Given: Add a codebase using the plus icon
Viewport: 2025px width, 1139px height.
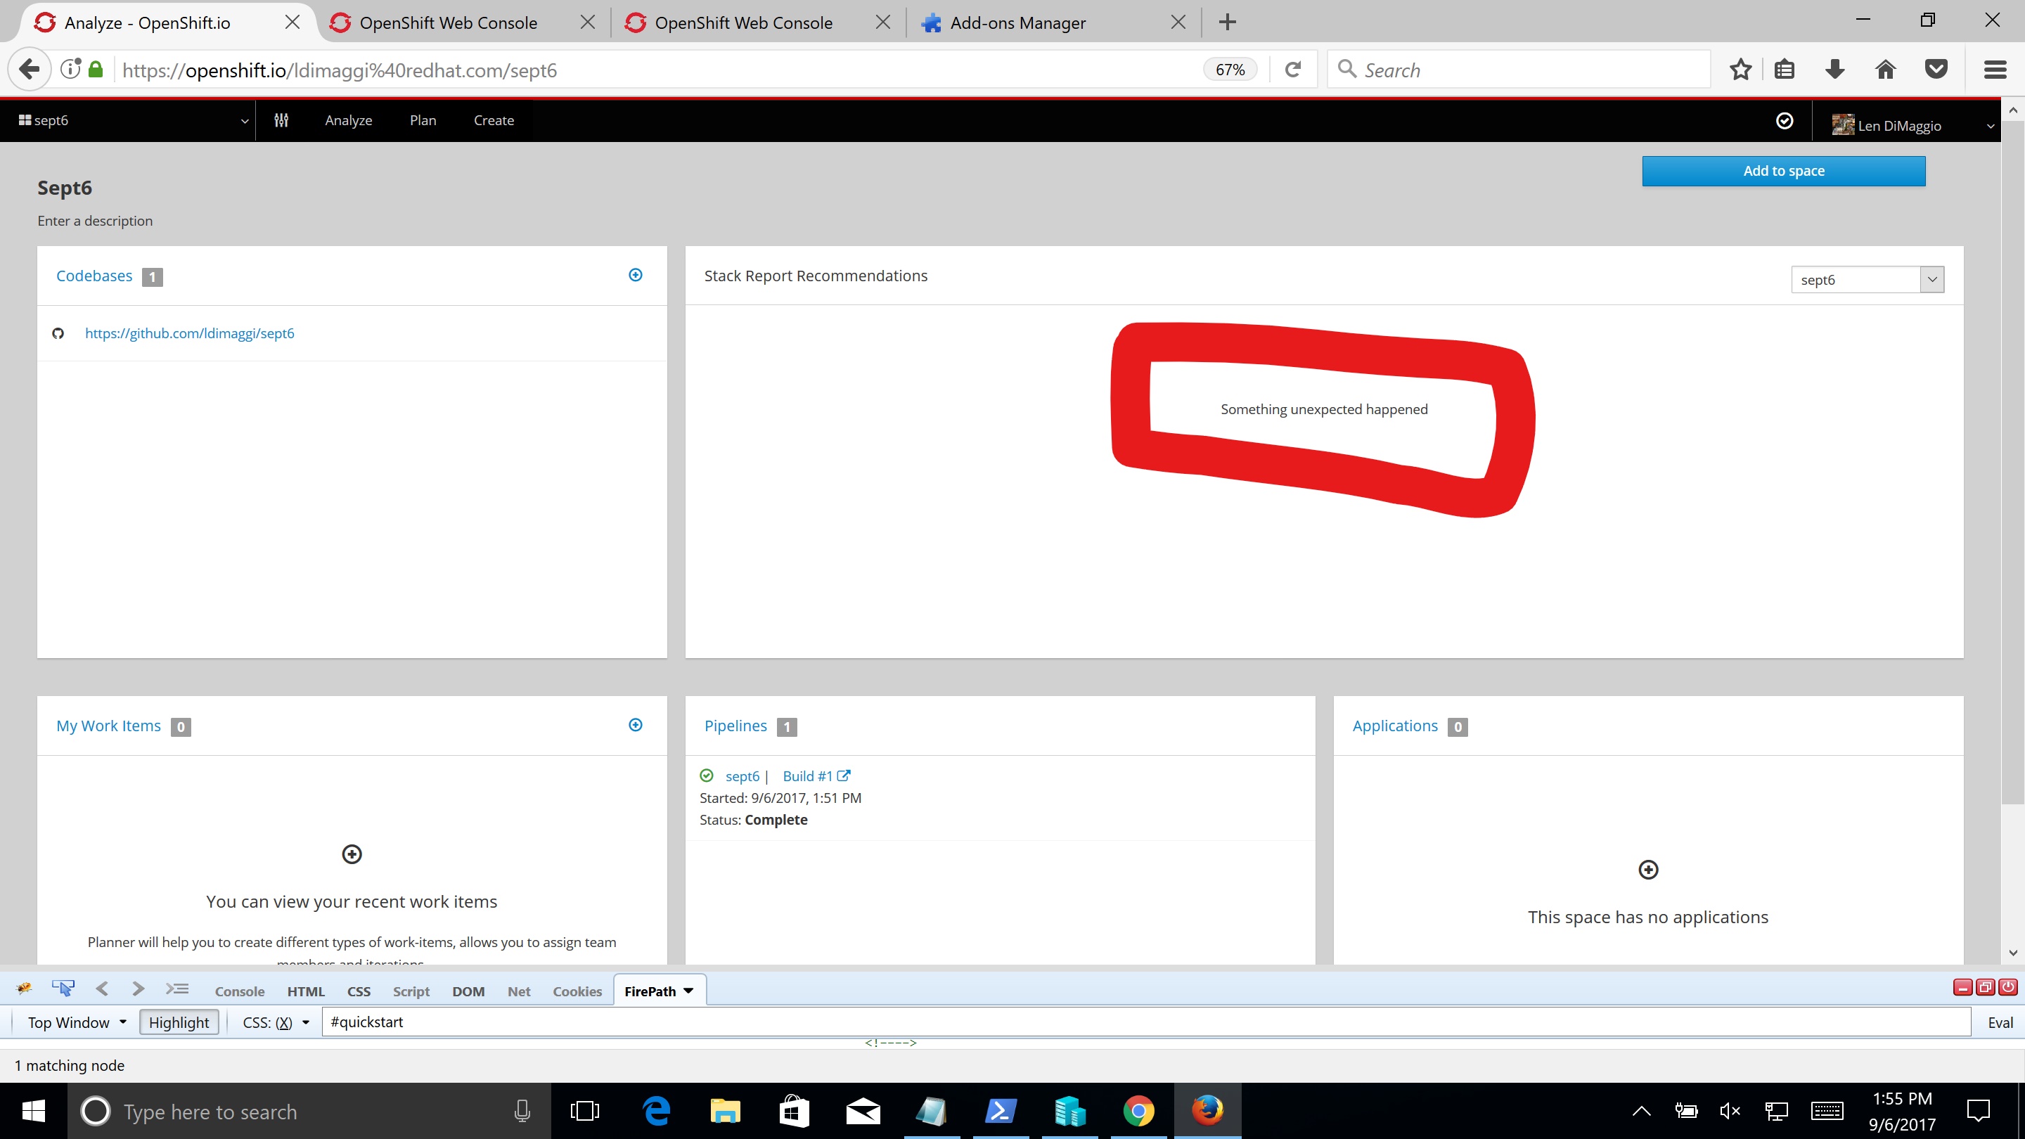Looking at the screenshot, I should [635, 274].
